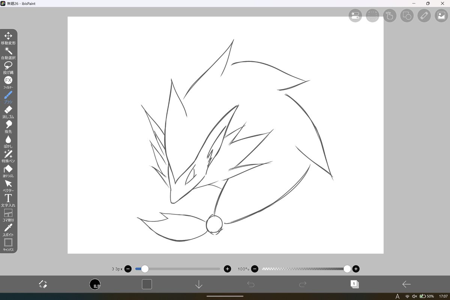Click the undo arrow
Image resolution: width=450 pixels, height=300 pixels.
pyautogui.click(x=251, y=284)
